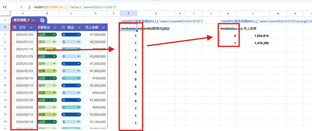Click date cell 2025/01/30

24,63
